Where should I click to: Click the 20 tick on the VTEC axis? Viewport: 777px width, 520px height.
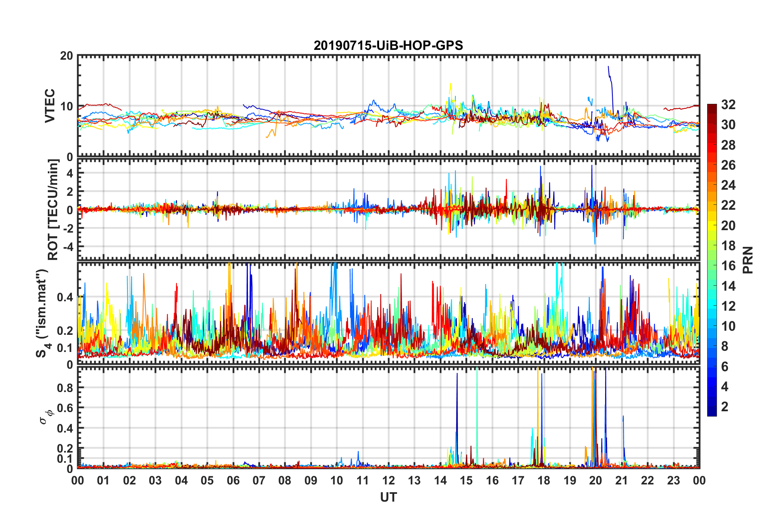67,56
